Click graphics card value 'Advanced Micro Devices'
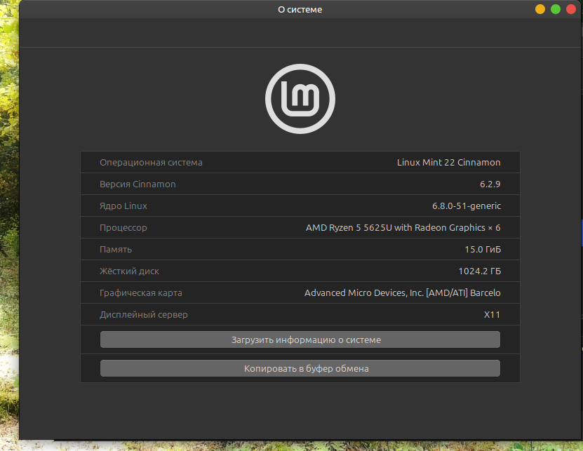Screen dimensions: 583x451 point(402,293)
